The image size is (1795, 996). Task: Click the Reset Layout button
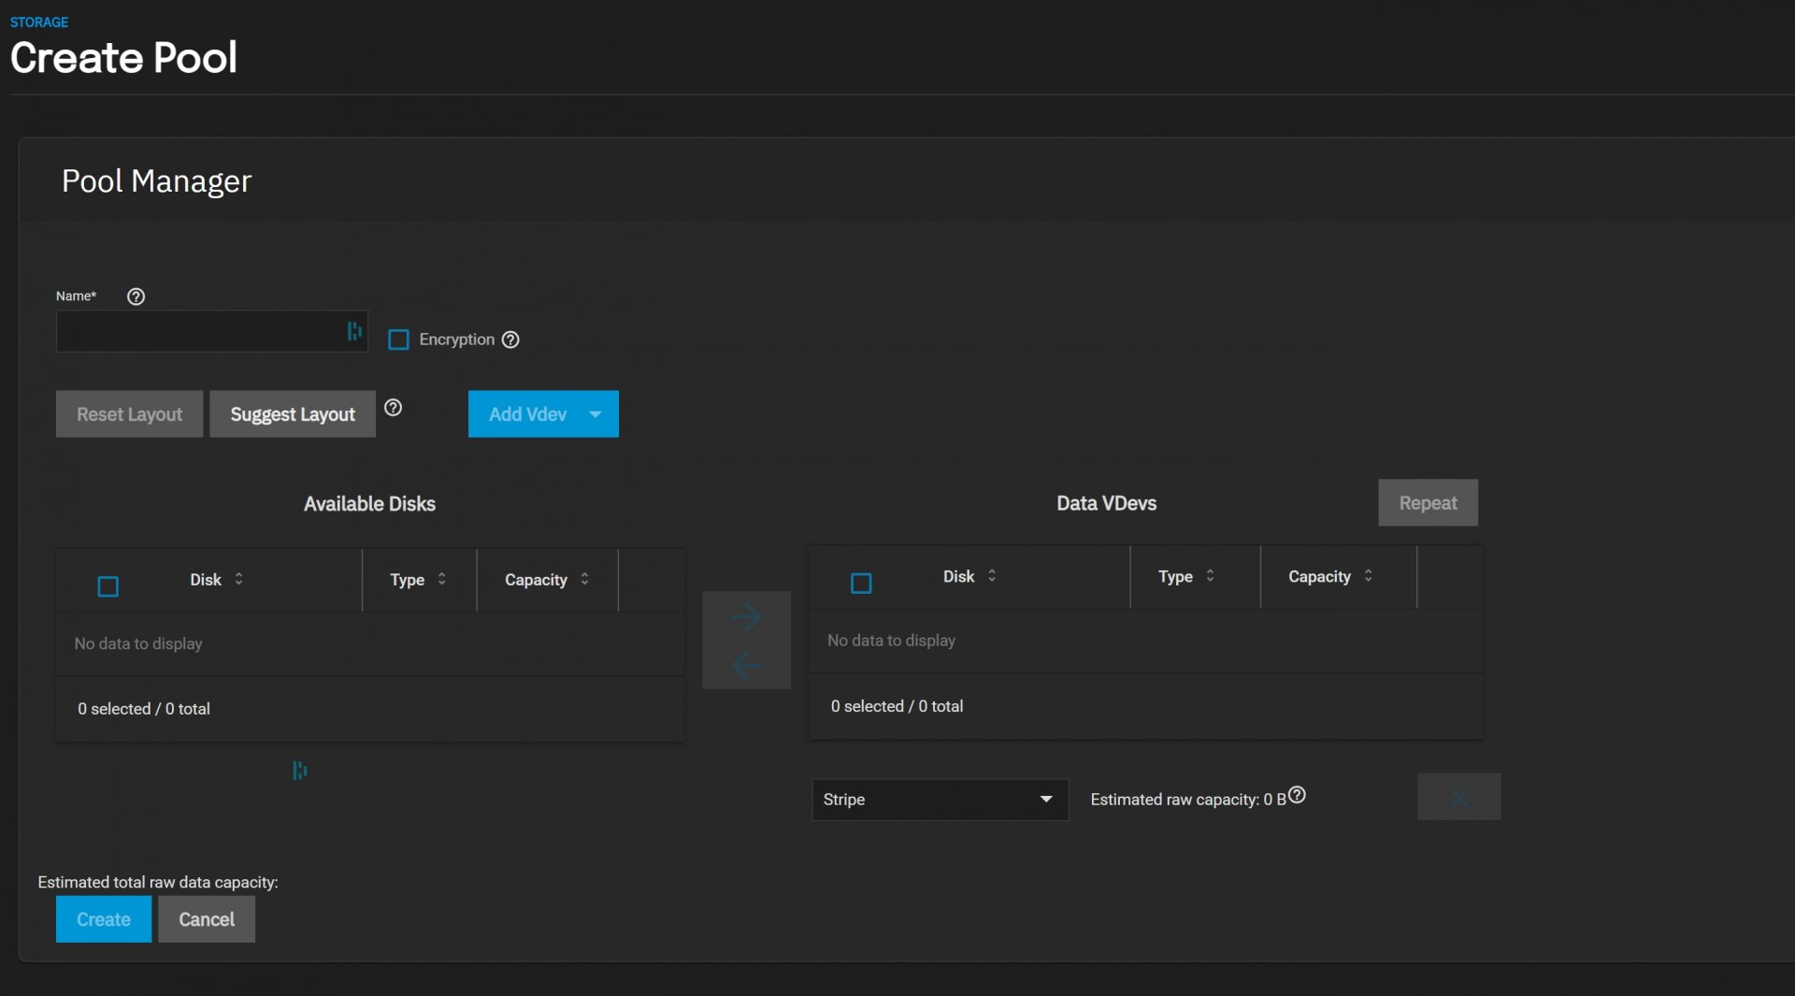(x=129, y=414)
